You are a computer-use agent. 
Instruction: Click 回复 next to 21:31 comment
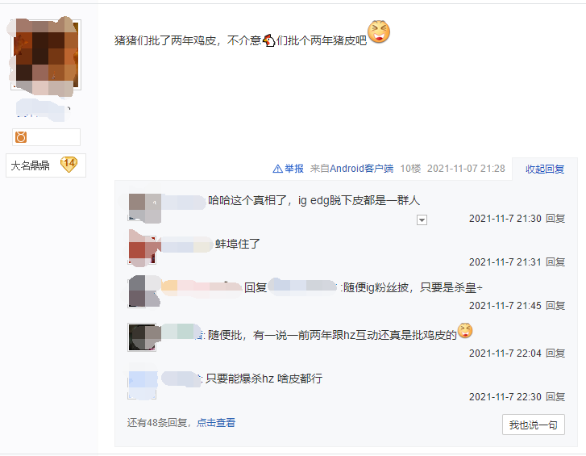click(555, 262)
